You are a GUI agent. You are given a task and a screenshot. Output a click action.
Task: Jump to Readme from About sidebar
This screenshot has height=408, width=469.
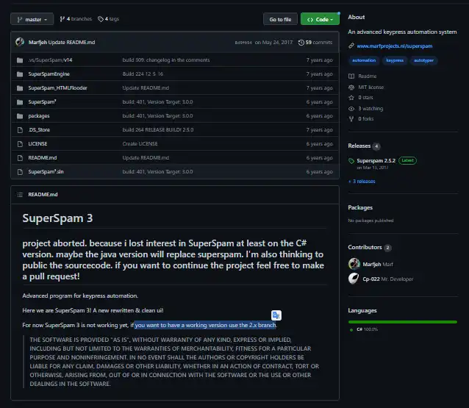(x=368, y=76)
